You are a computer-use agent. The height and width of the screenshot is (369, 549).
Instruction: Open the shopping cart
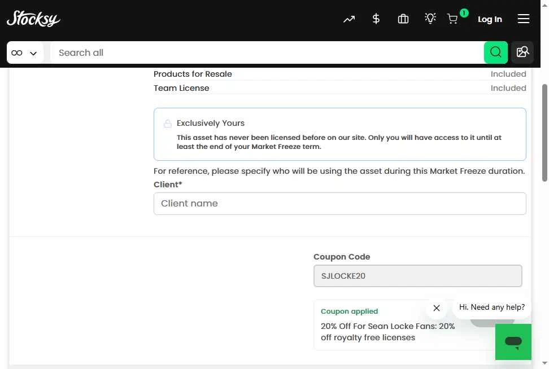point(452,19)
